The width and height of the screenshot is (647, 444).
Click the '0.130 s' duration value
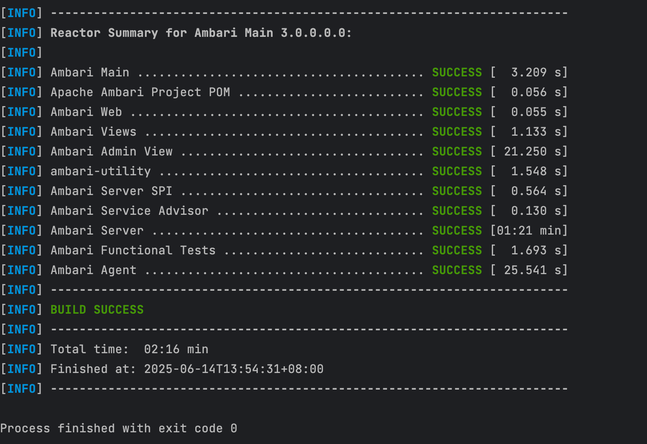pos(536,211)
